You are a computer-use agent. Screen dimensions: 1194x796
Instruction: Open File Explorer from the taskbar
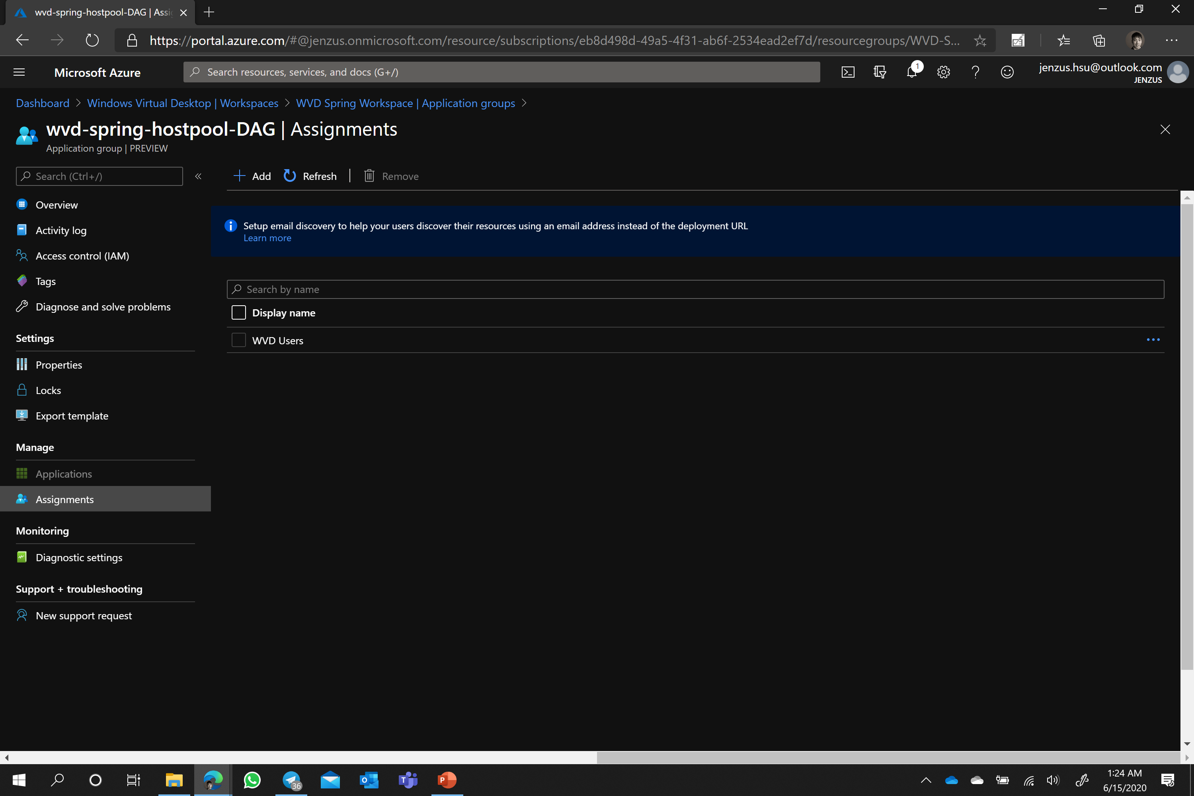tap(174, 780)
